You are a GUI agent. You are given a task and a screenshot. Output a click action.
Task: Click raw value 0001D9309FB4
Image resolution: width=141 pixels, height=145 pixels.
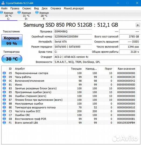point(126,123)
